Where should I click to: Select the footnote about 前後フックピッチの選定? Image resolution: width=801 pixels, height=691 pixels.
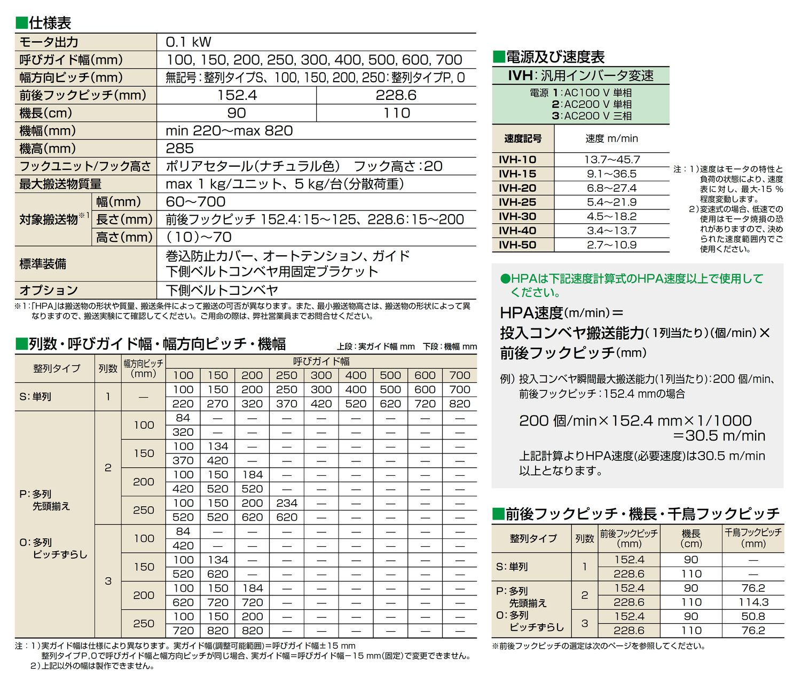[x=599, y=646]
